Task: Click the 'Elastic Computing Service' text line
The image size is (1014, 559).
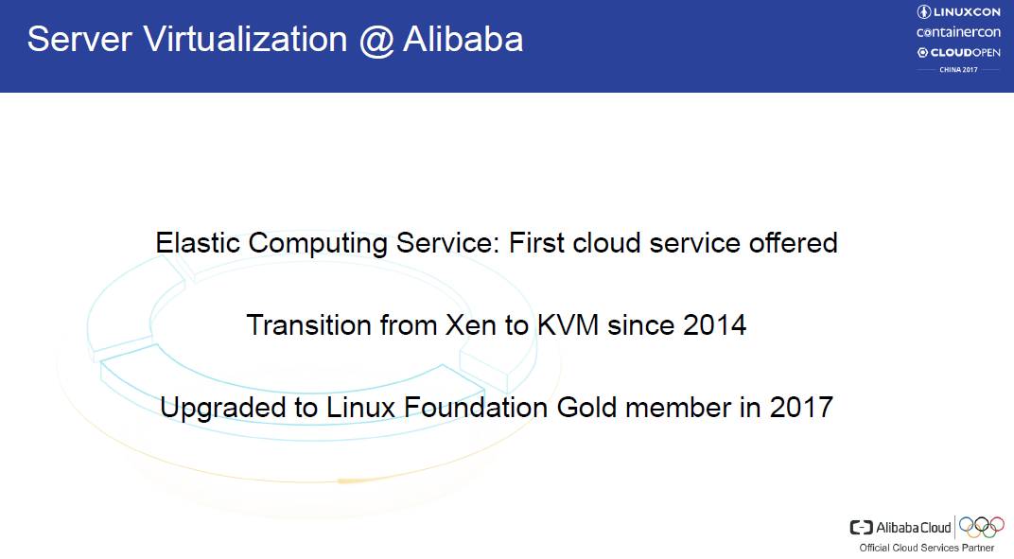Action: click(x=497, y=243)
